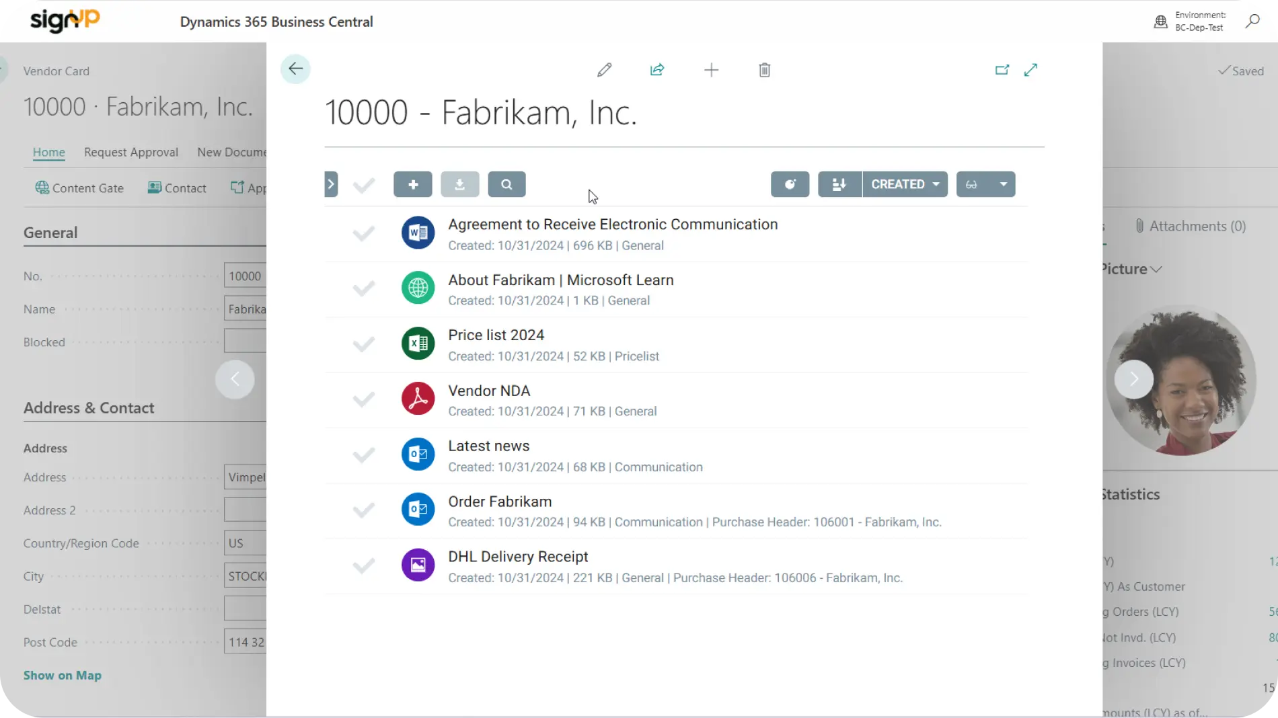Open DHL Delivery Receipt title
The image size is (1278, 718).
[x=518, y=557]
